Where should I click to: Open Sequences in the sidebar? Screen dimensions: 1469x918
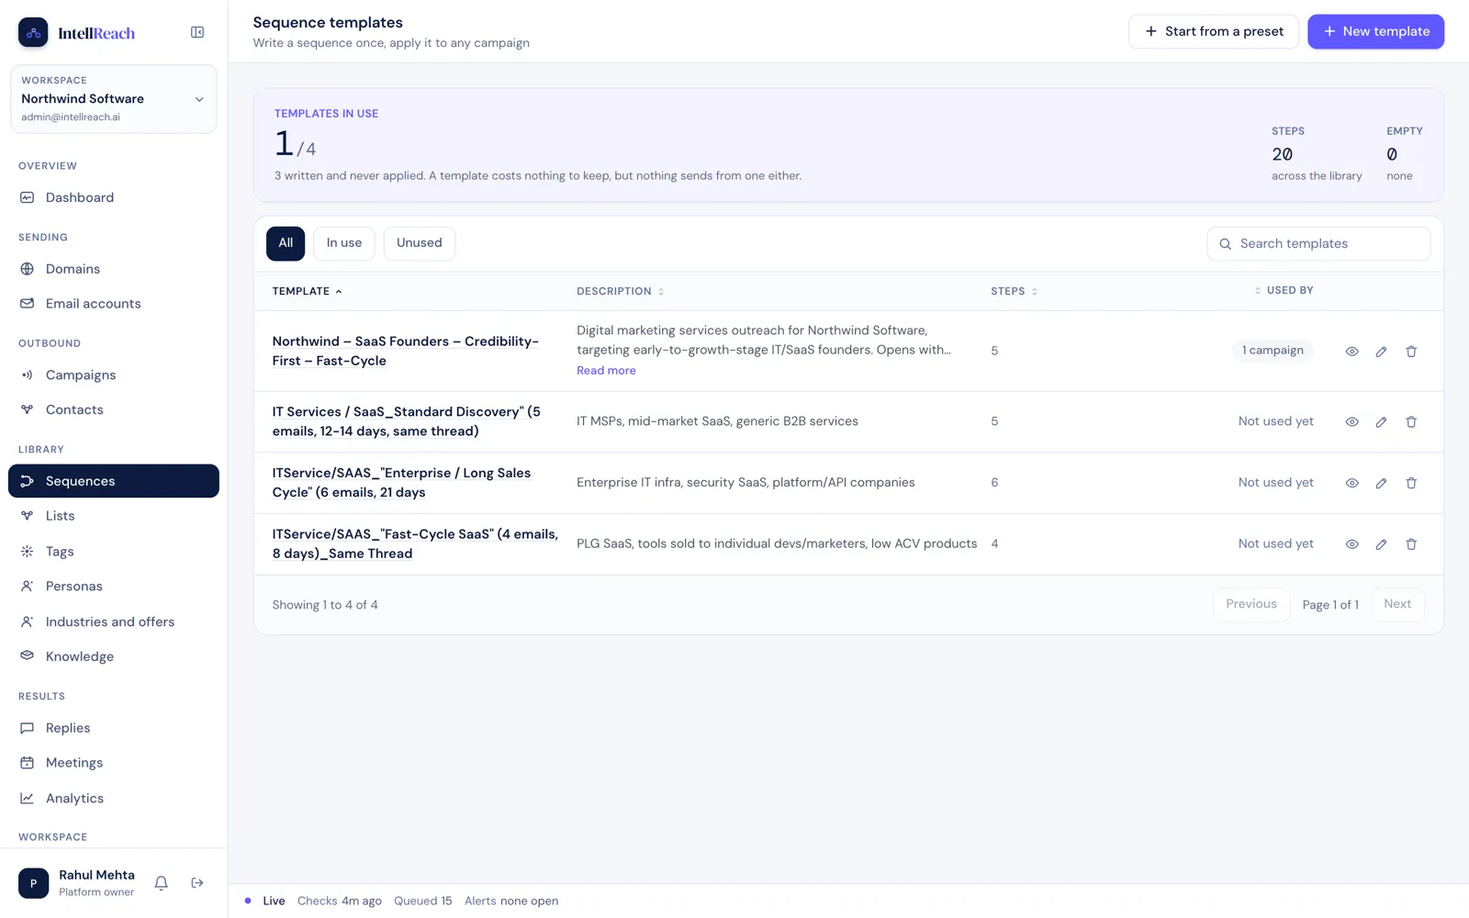[114, 481]
